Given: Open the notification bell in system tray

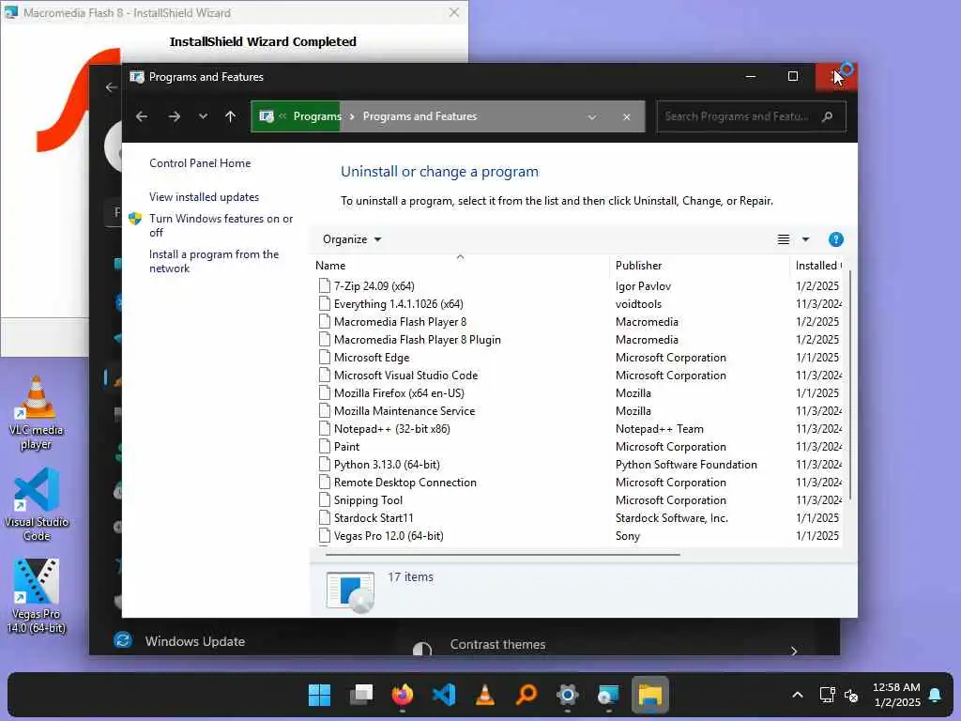Looking at the screenshot, I should pyautogui.click(x=936, y=695).
